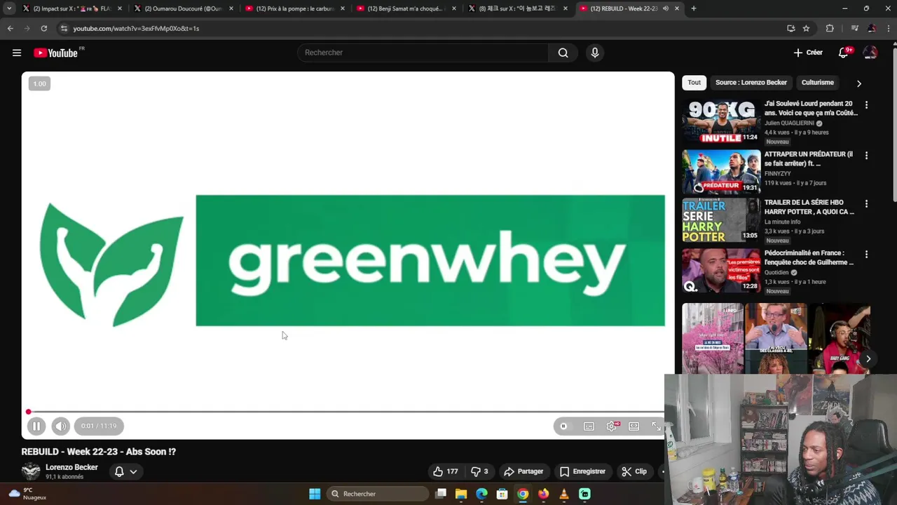
Task: Open the Harry Potter trailer video title
Action: tap(809, 207)
